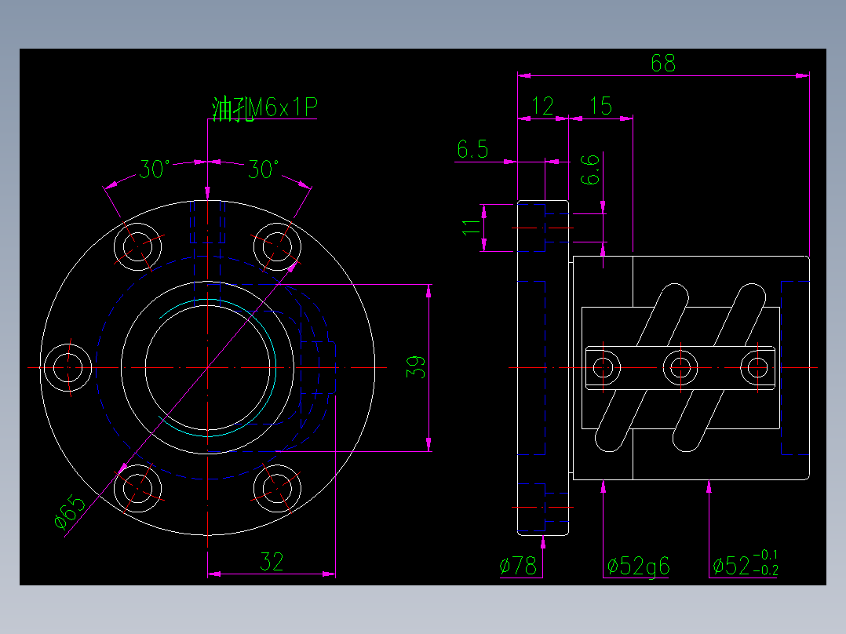
Task: Select the ø52g6 tolerance label
Action: click(638, 567)
